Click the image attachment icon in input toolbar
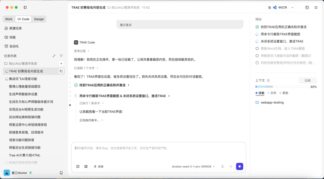This screenshot has height=179, width=324. point(86,166)
